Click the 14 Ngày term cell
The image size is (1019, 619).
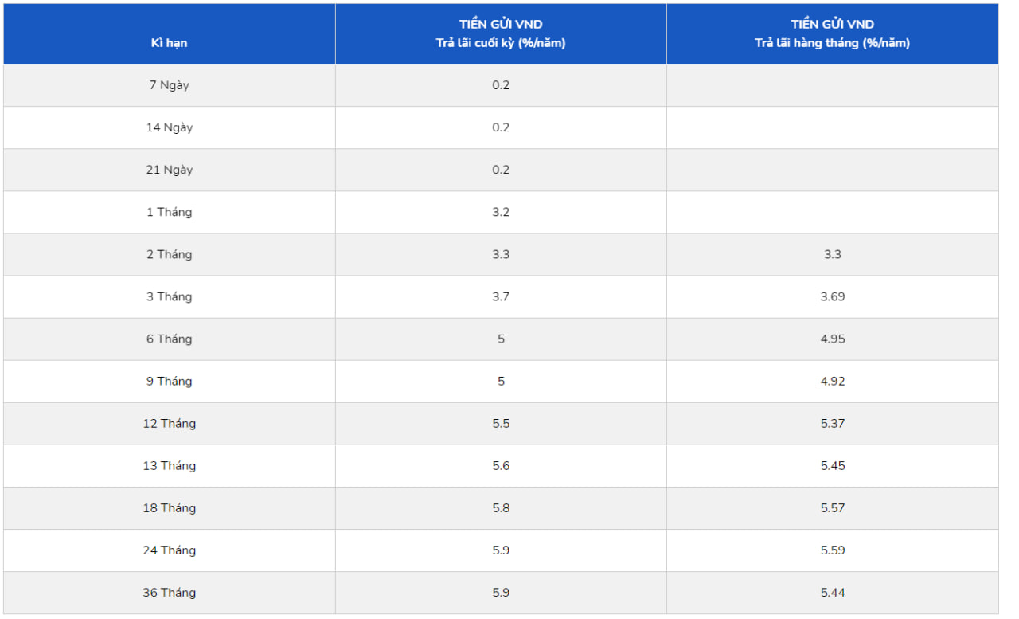point(169,127)
